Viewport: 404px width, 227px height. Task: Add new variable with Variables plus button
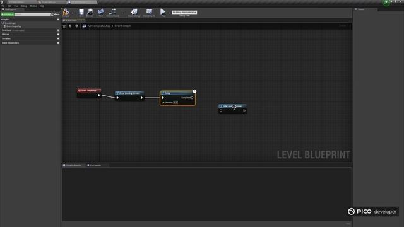tap(58, 38)
